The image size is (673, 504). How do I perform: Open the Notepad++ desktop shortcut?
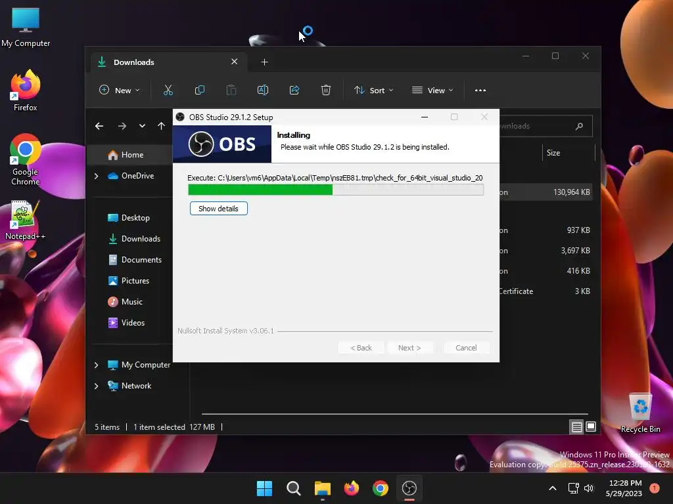pyautogui.click(x=26, y=220)
